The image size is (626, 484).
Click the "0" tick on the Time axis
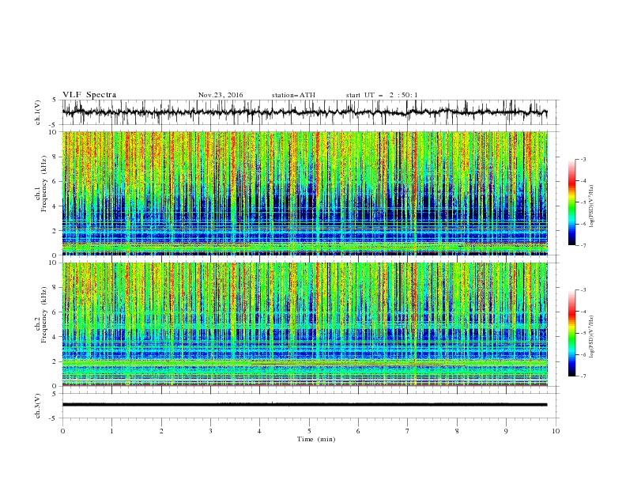point(62,431)
